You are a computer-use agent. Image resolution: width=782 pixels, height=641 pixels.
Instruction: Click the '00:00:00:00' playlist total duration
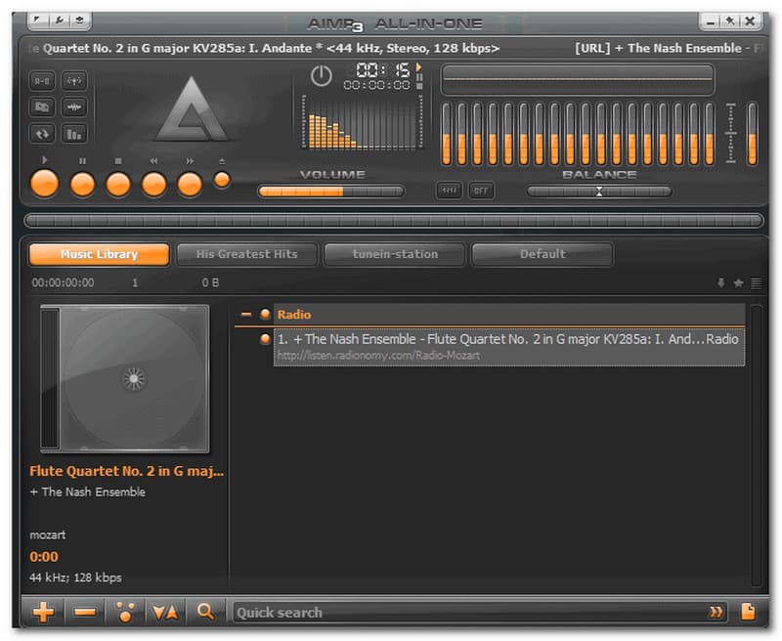tap(63, 283)
